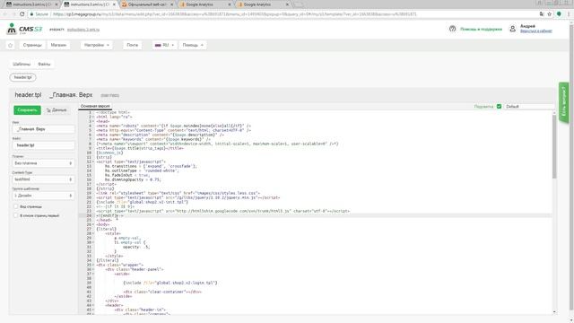The image size is (574, 323).
Task: Click the CMS S3 logo
Action: [x=24, y=29]
